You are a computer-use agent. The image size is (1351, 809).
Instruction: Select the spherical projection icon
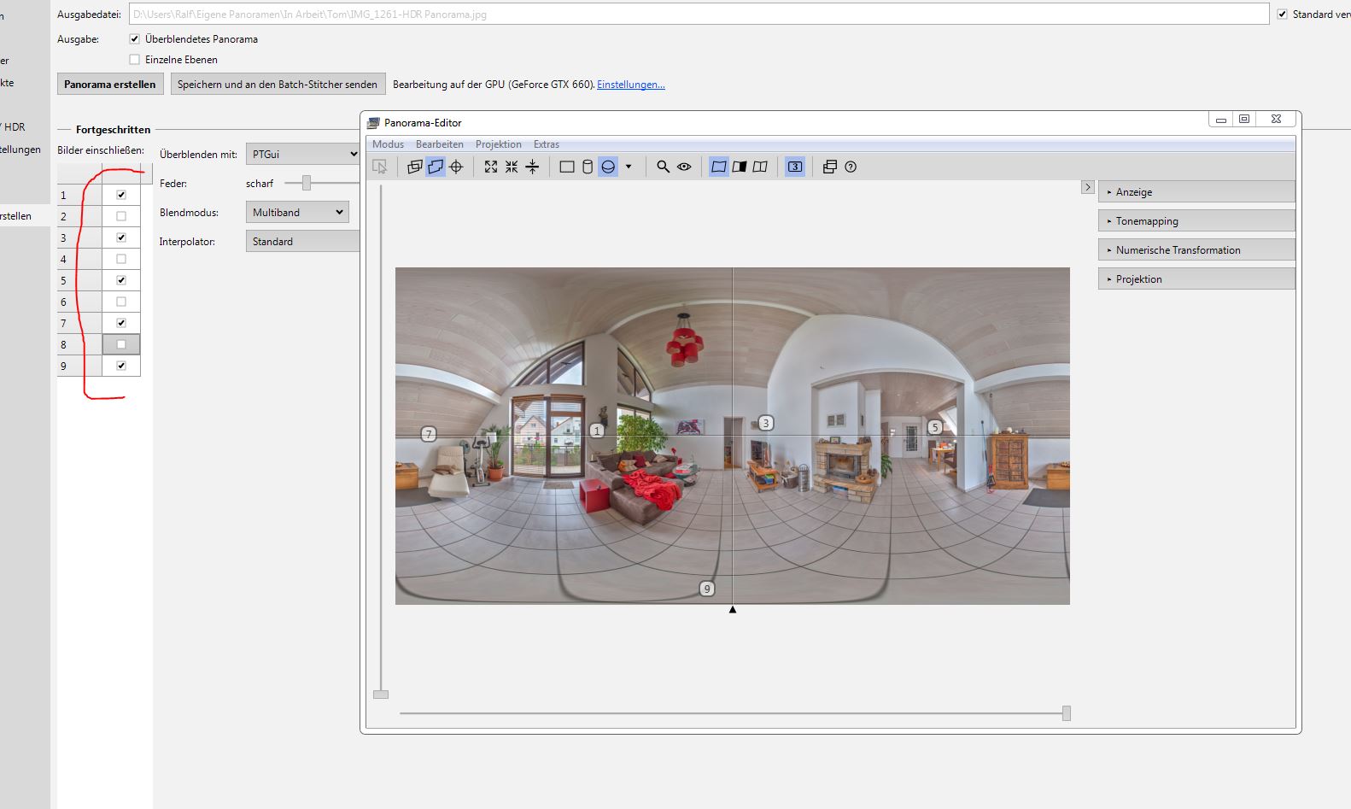click(608, 167)
